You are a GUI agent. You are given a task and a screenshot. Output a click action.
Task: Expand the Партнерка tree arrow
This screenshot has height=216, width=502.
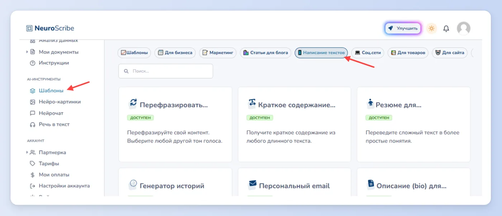click(x=27, y=152)
